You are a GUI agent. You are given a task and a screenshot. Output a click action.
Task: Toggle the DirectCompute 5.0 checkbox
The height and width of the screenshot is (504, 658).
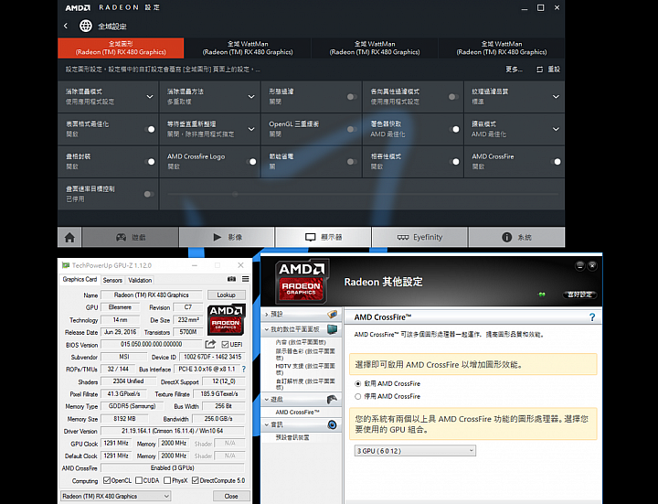(196, 480)
